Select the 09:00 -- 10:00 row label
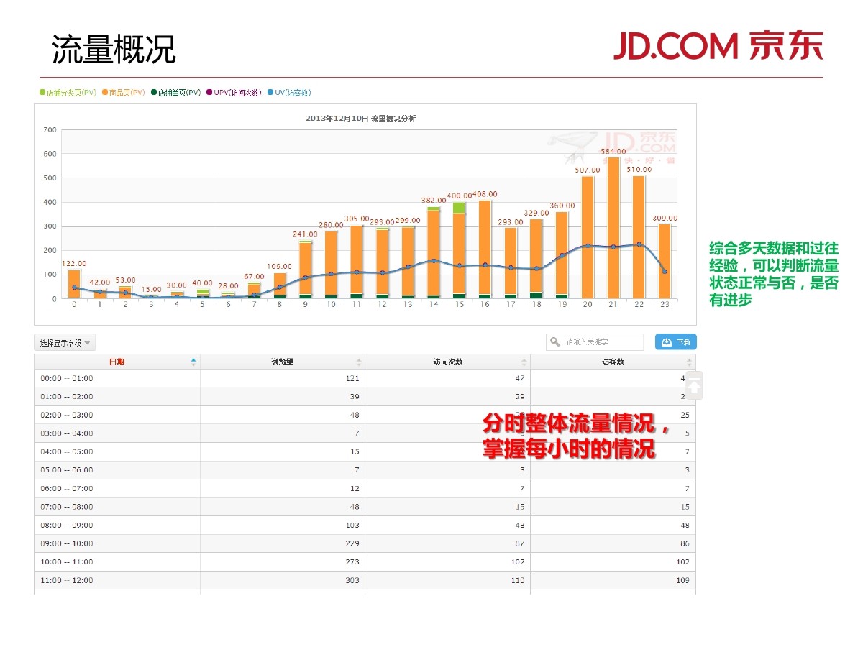 66,543
